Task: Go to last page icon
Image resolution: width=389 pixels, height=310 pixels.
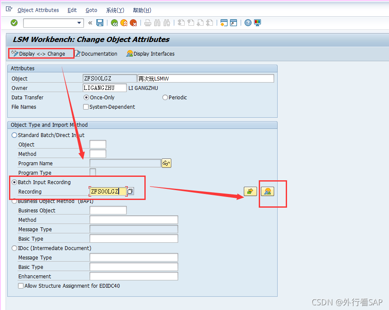Action: pyautogui.click(x=209, y=23)
